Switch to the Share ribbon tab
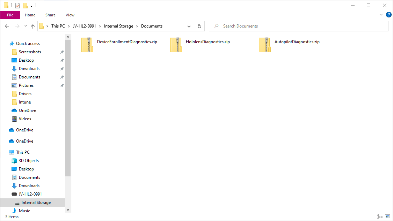393x221 pixels. point(50,15)
